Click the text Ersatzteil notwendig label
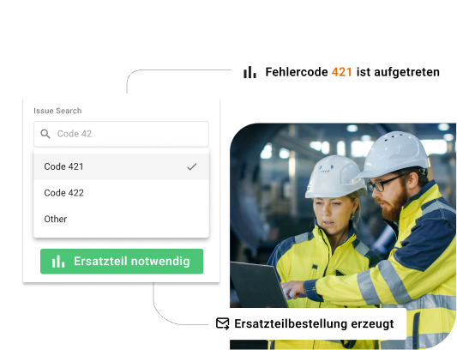The height and width of the screenshot is (350, 457). [x=132, y=262]
